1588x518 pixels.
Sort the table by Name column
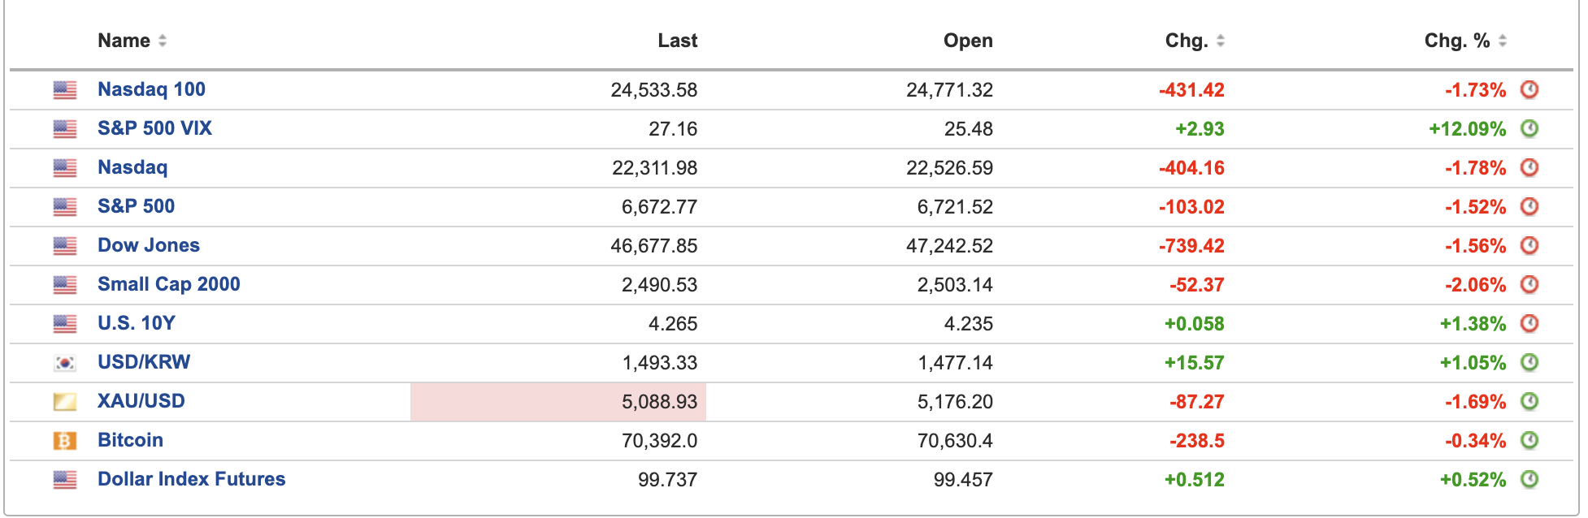(163, 41)
